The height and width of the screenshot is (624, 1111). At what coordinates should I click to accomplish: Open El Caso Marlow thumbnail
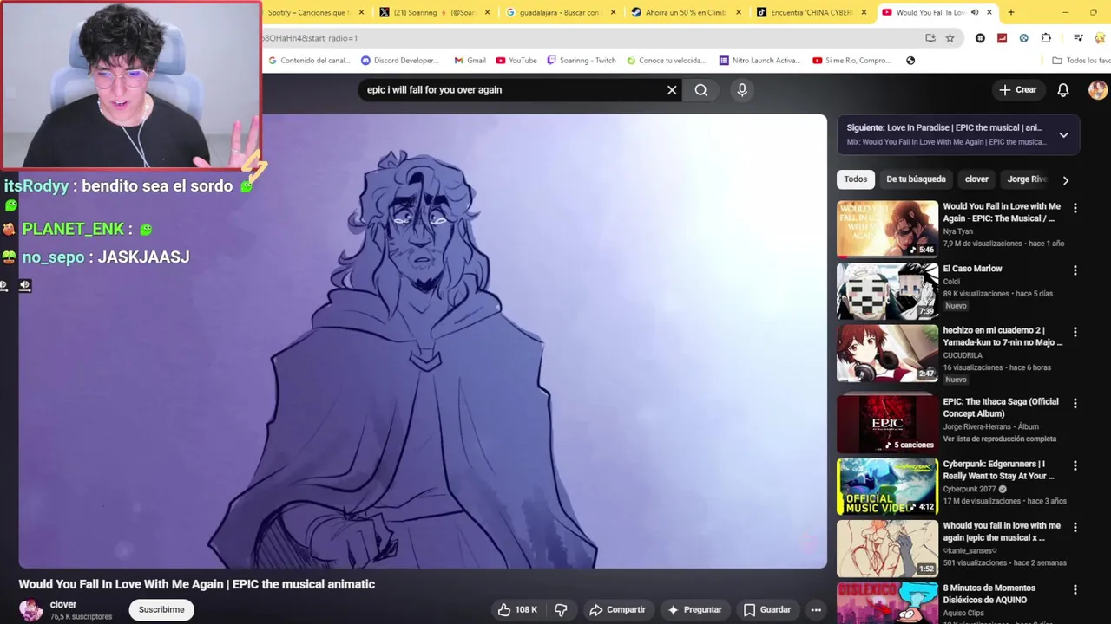point(887,291)
